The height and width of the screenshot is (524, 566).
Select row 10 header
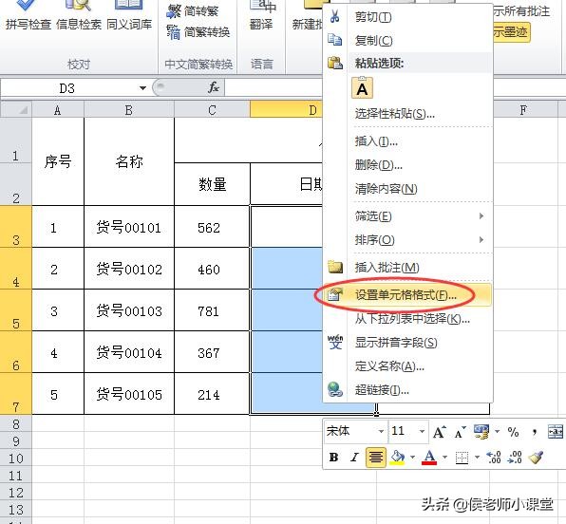[x=16, y=458]
